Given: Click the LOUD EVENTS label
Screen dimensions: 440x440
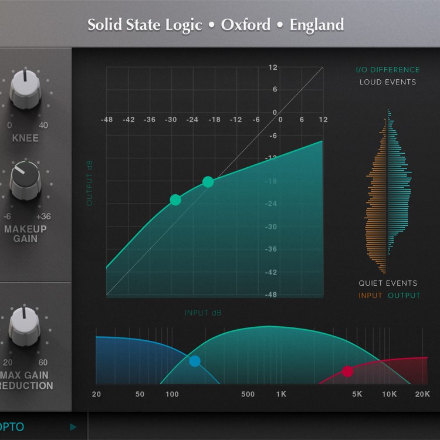Looking at the screenshot, I should point(388,82).
